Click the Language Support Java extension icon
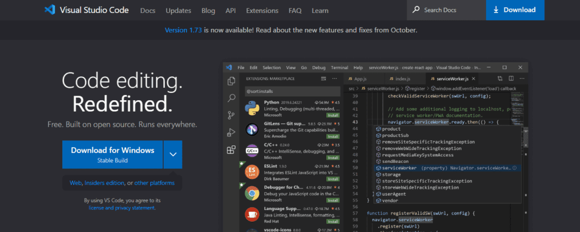 (x=252, y=214)
